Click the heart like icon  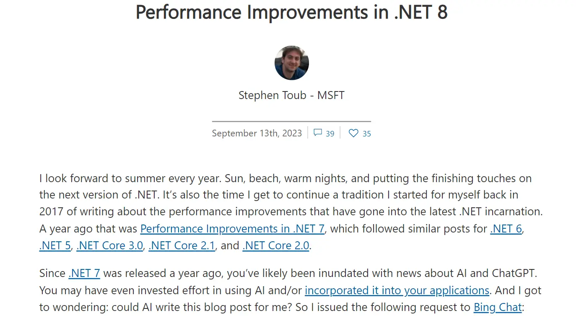(353, 133)
